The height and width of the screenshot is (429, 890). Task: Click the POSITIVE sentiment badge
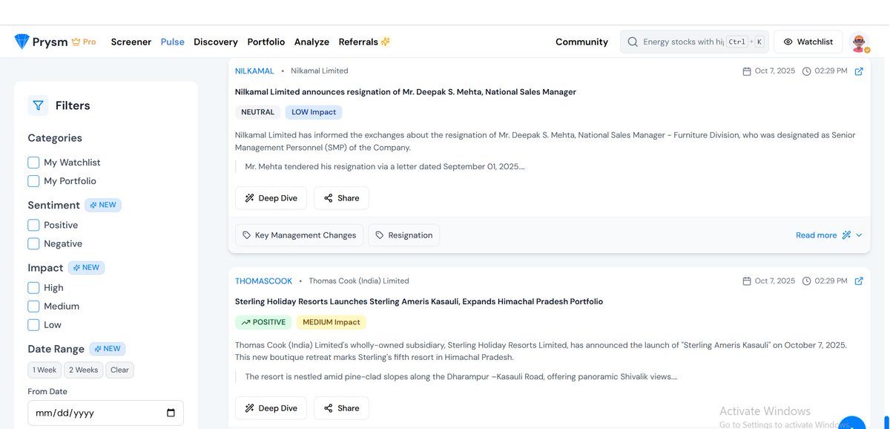(x=263, y=322)
